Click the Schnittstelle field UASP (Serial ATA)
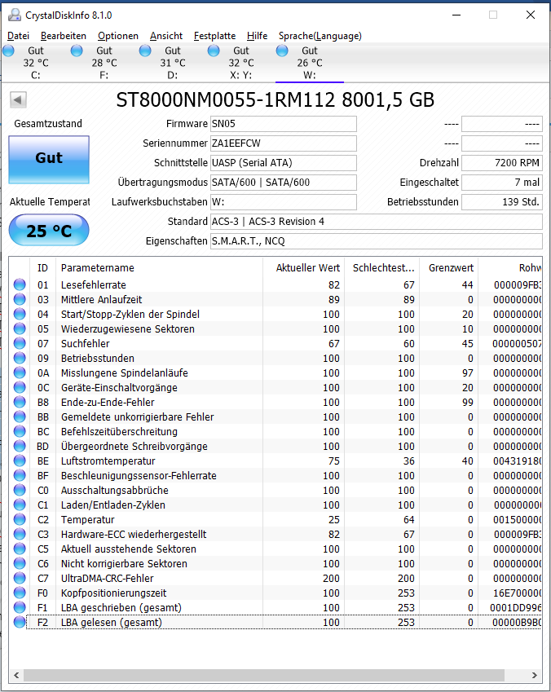 [x=284, y=163]
